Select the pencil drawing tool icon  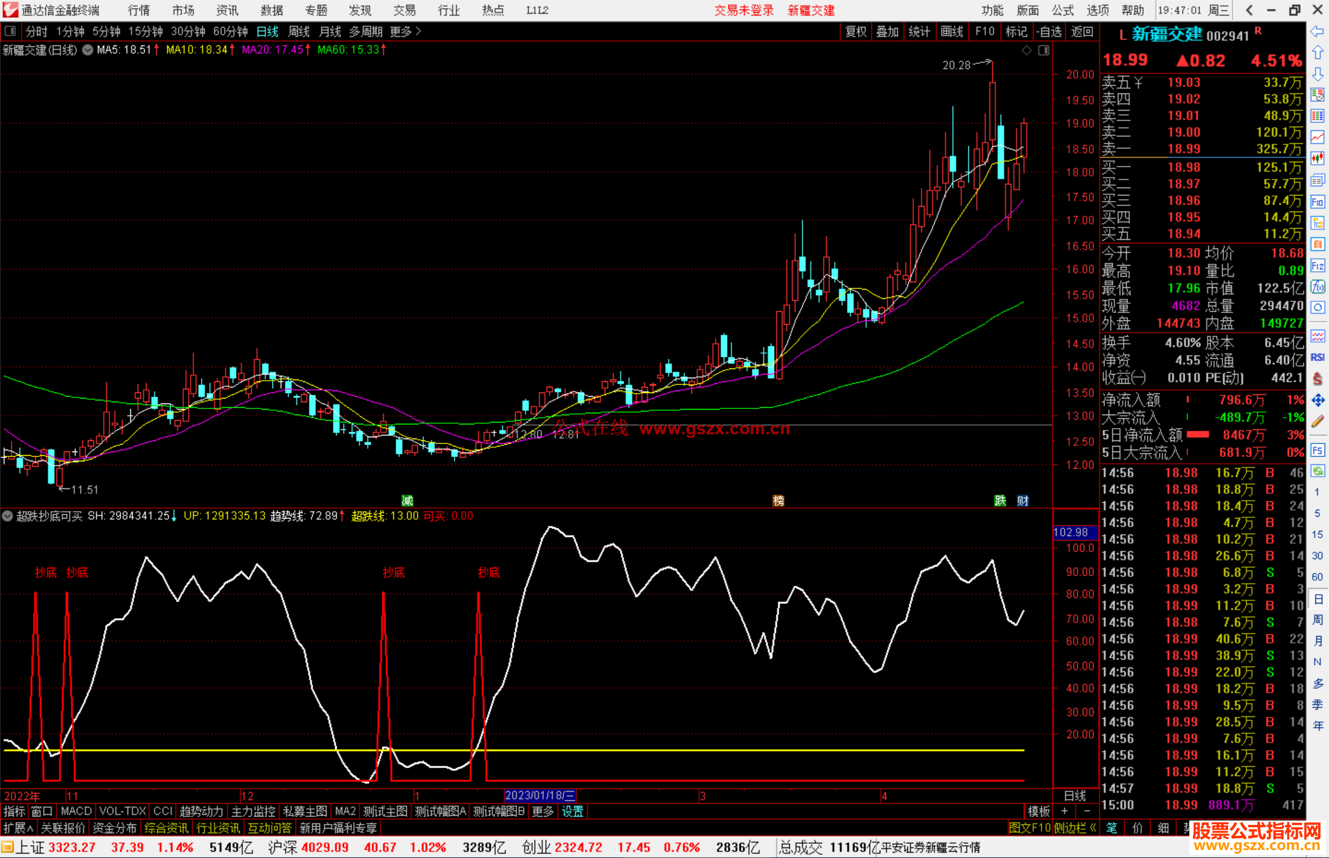coord(1317,421)
